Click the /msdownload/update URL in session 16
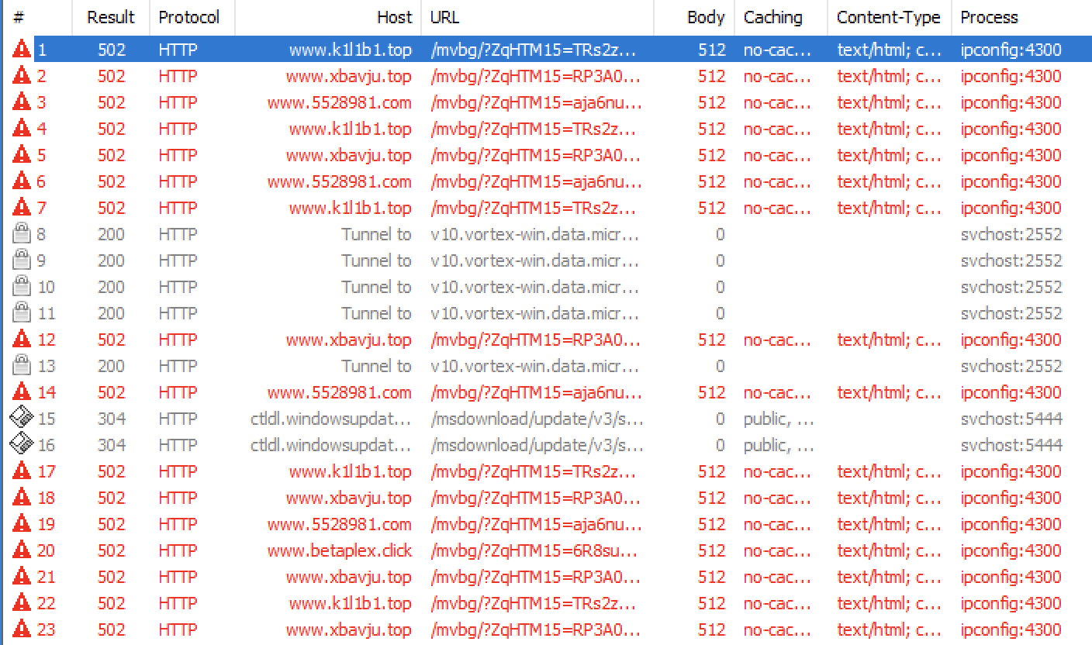Viewport: 1092px width, 645px height. (x=537, y=445)
